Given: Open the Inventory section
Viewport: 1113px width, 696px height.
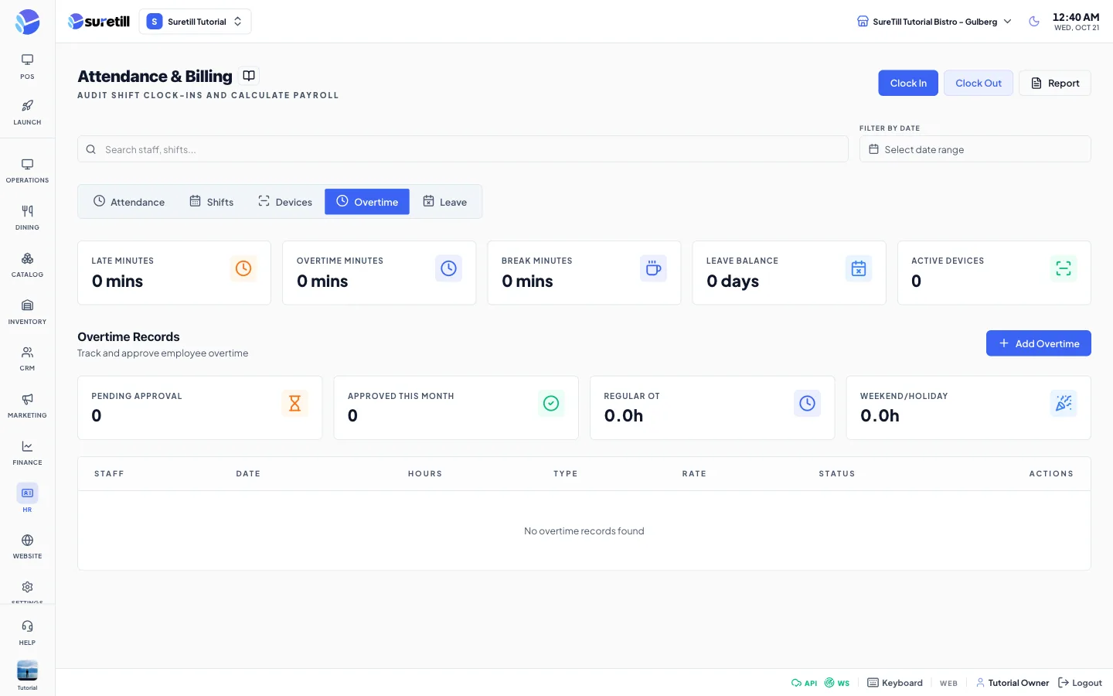Looking at the screenshot, I should pyautogui.click(x=27, y=312).
